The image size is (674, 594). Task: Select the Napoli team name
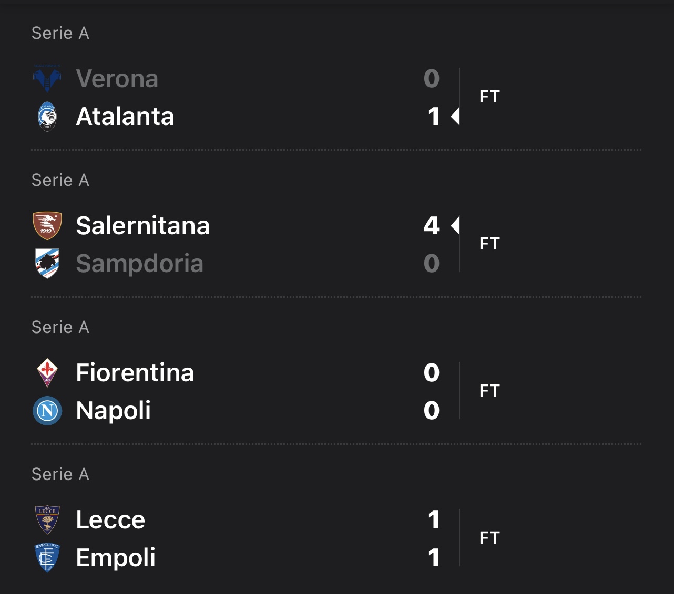pyautogui.click(x=113, y=411)
